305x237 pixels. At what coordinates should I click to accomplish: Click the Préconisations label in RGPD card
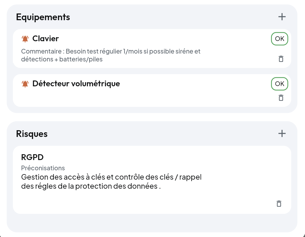pyautogui.click(x=43, y=168)
